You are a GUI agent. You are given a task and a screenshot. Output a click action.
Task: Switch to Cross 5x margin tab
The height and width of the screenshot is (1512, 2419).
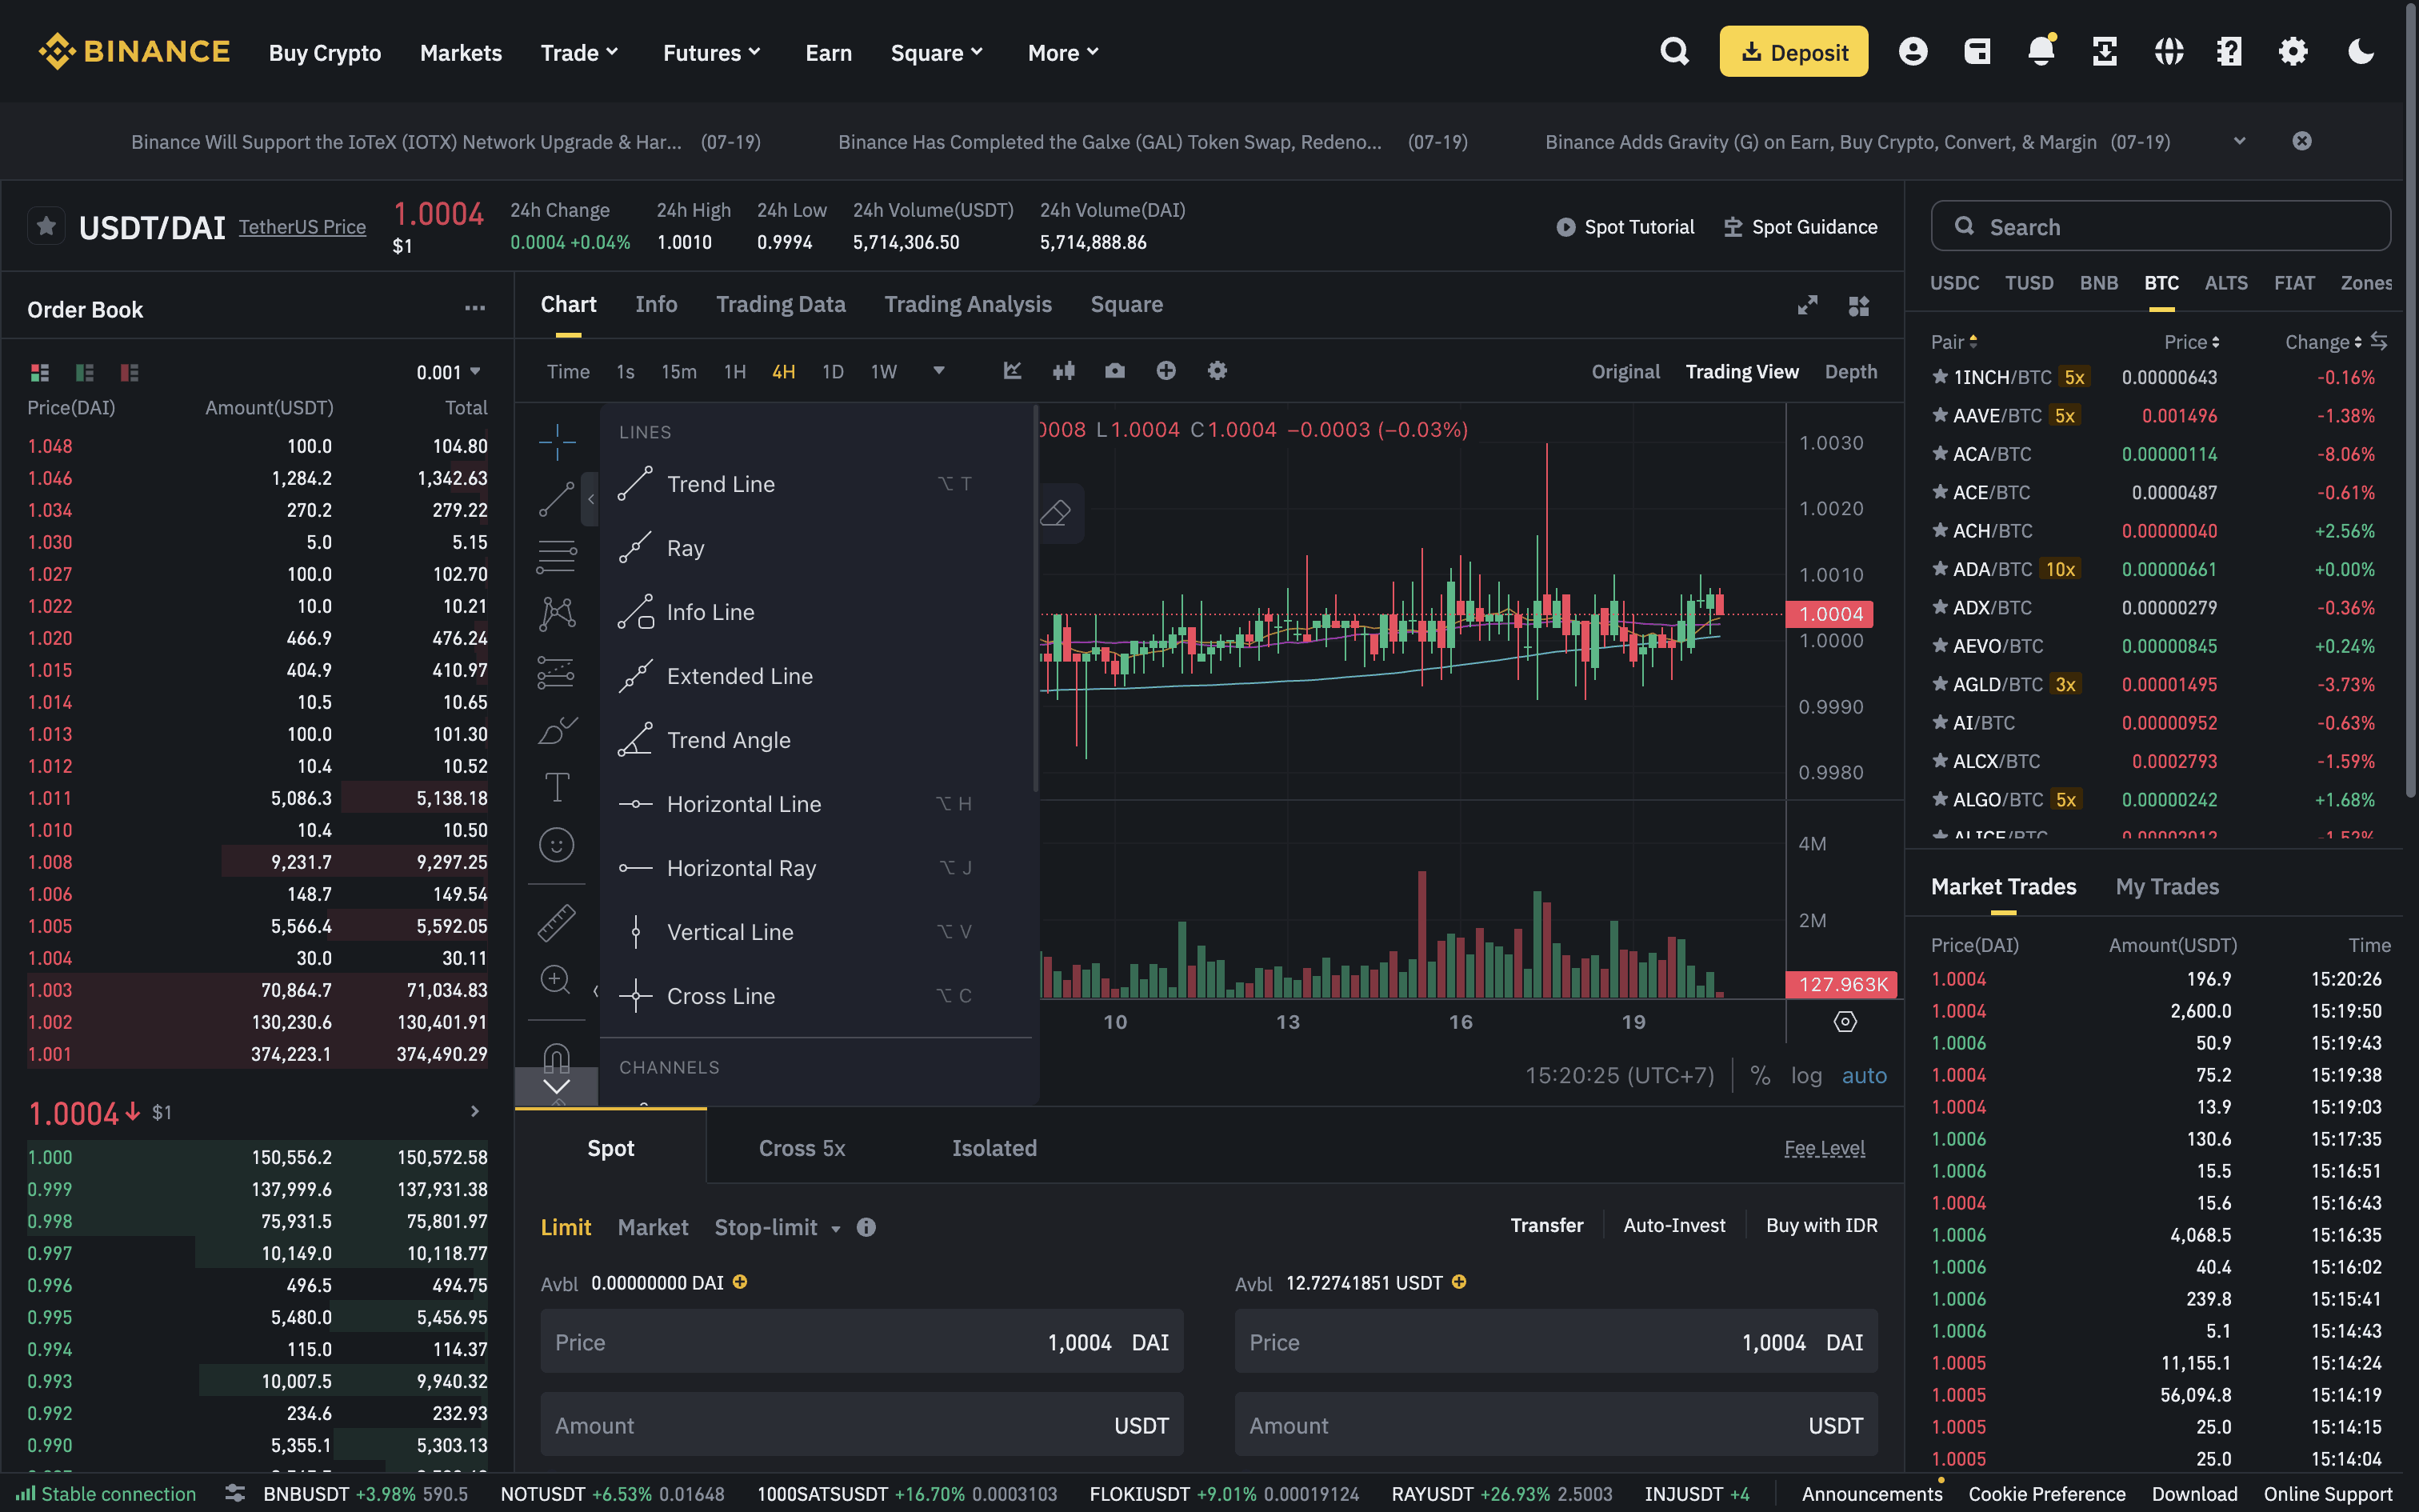pyautogui.click(x=802, y=1148)
